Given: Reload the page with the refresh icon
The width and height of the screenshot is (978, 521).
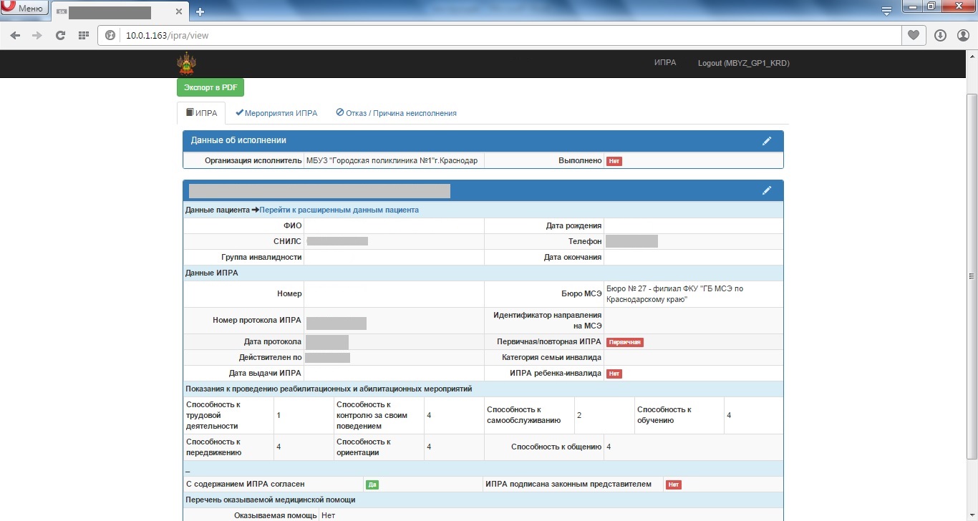Looking at the screenshot, I should [60, 35].
